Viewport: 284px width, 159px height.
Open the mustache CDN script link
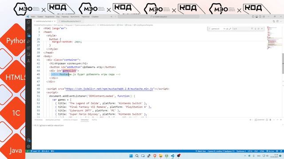click(x=109, y=89)
